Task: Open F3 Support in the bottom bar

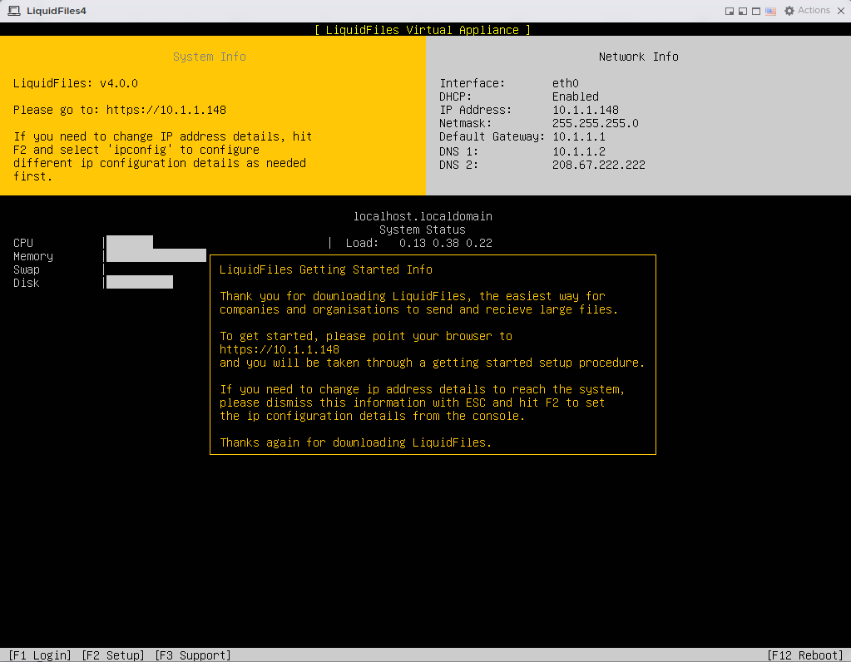Action: coord(193,655)
